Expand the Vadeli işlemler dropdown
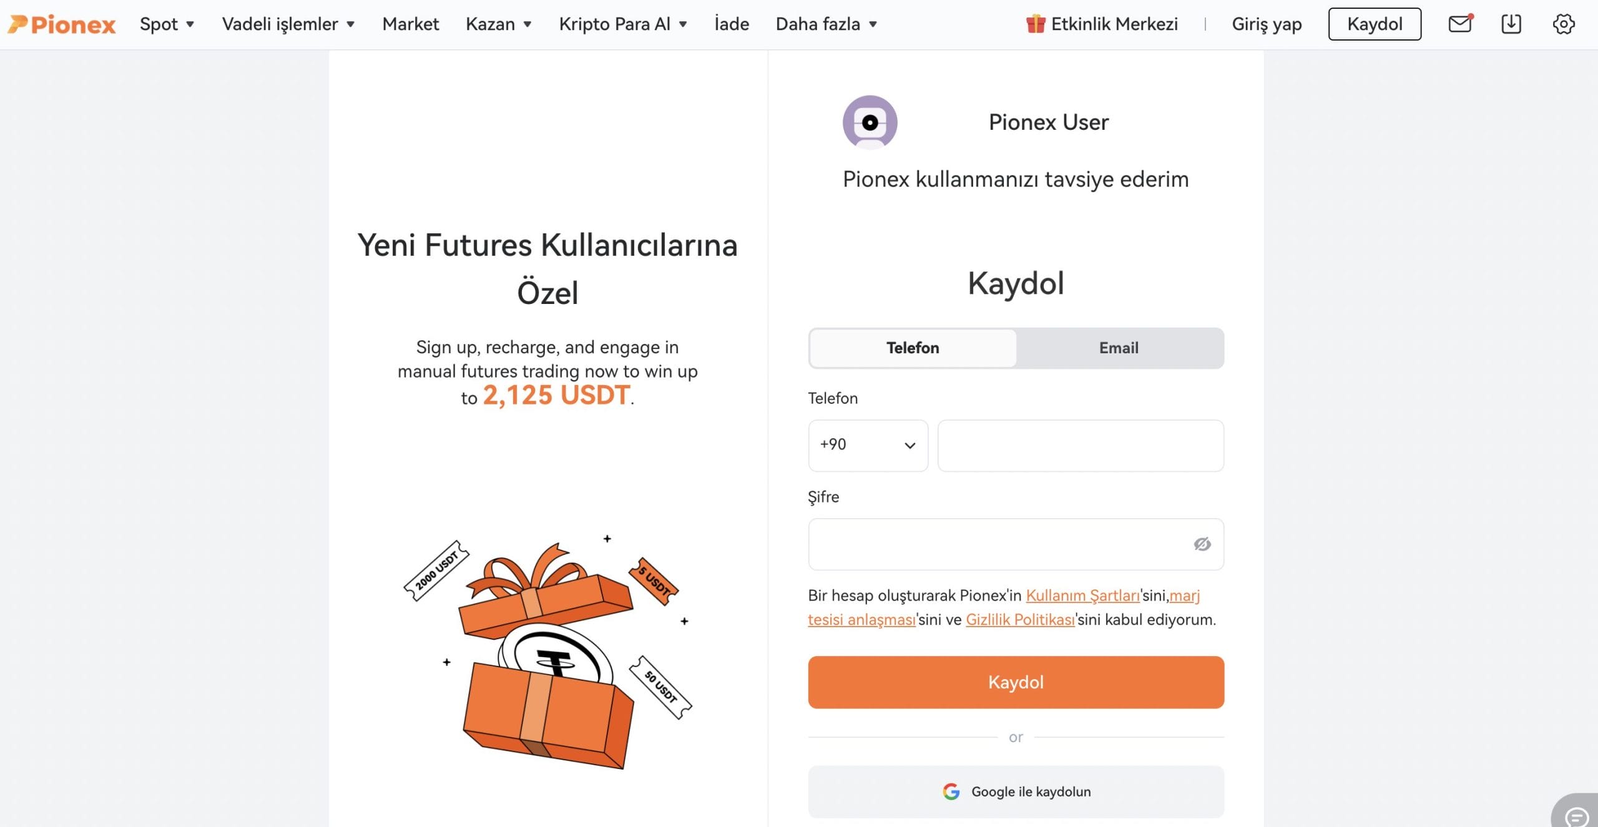The image size is (1598, 827). pos(288,24)
